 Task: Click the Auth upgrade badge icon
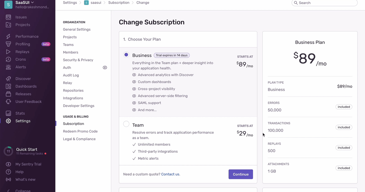click(105, 68)
